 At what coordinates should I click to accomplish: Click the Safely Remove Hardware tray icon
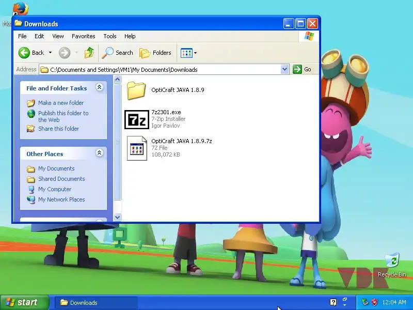365,302
